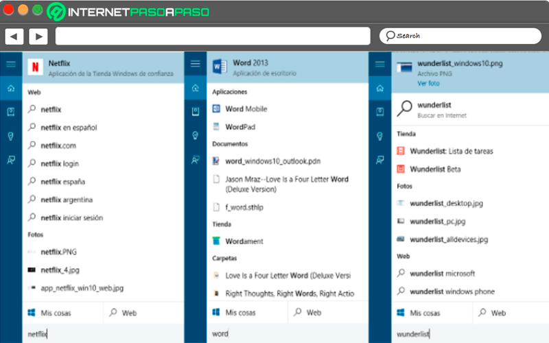Image resolution: width=549 pixels, height=343 pixels.
Task: Open feedback icon in wunderlist panel sidebar
Action: [x=380, y=160]
